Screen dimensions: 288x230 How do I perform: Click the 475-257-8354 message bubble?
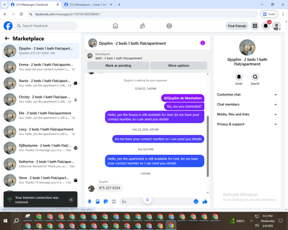click(109, 188)
